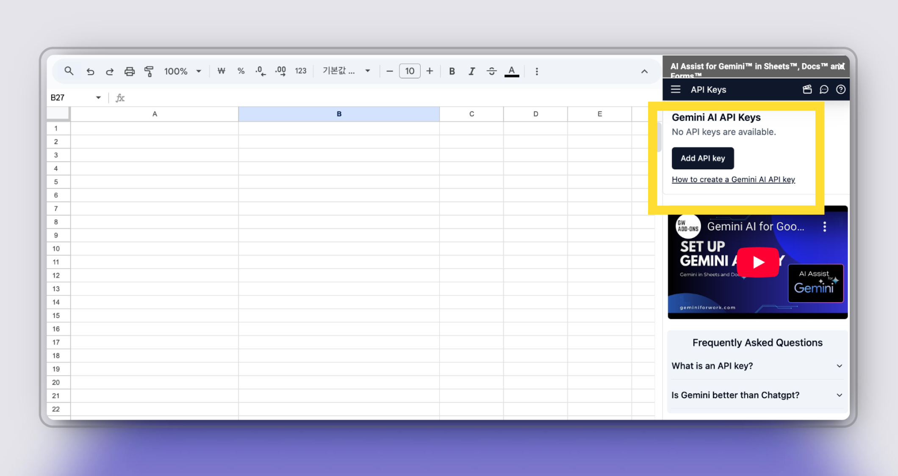Open the zoom level dropdown

pyautogui.click(x=183, y=71)
